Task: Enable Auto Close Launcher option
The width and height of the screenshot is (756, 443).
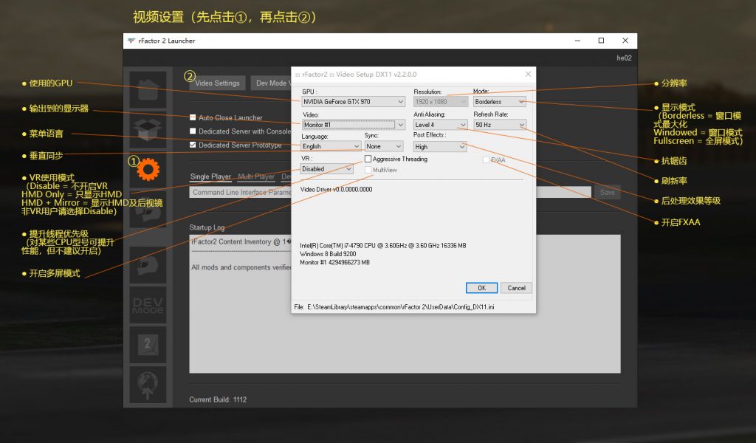Action: (193, 117)
